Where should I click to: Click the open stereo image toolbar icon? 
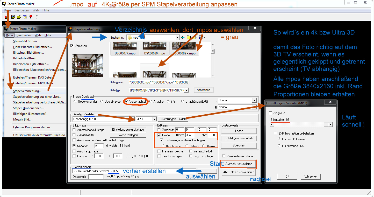pyautogui.click(x=7, y=17)
